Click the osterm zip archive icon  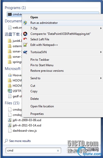10,46
